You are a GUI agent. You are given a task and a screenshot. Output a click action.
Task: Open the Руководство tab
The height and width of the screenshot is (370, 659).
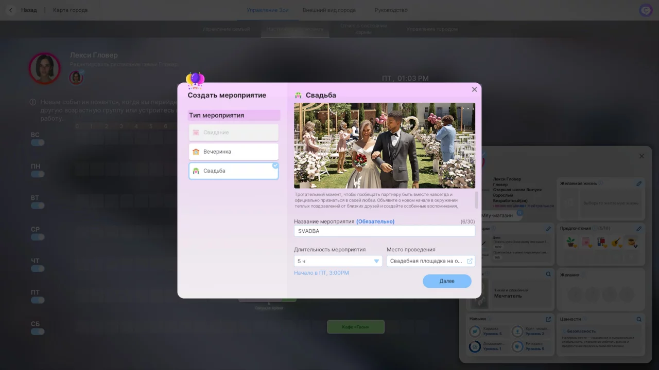391,10
